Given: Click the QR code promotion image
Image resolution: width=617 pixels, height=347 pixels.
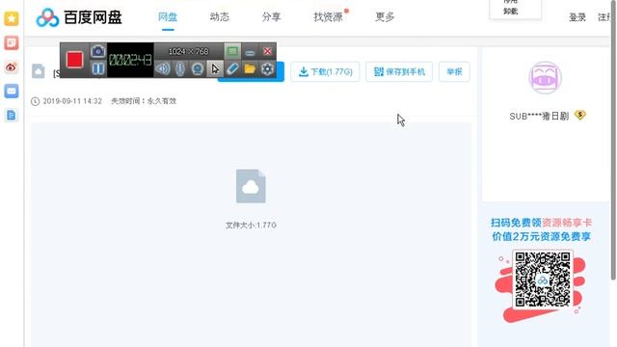Looking at the screenshot, I should pos(542,280).
